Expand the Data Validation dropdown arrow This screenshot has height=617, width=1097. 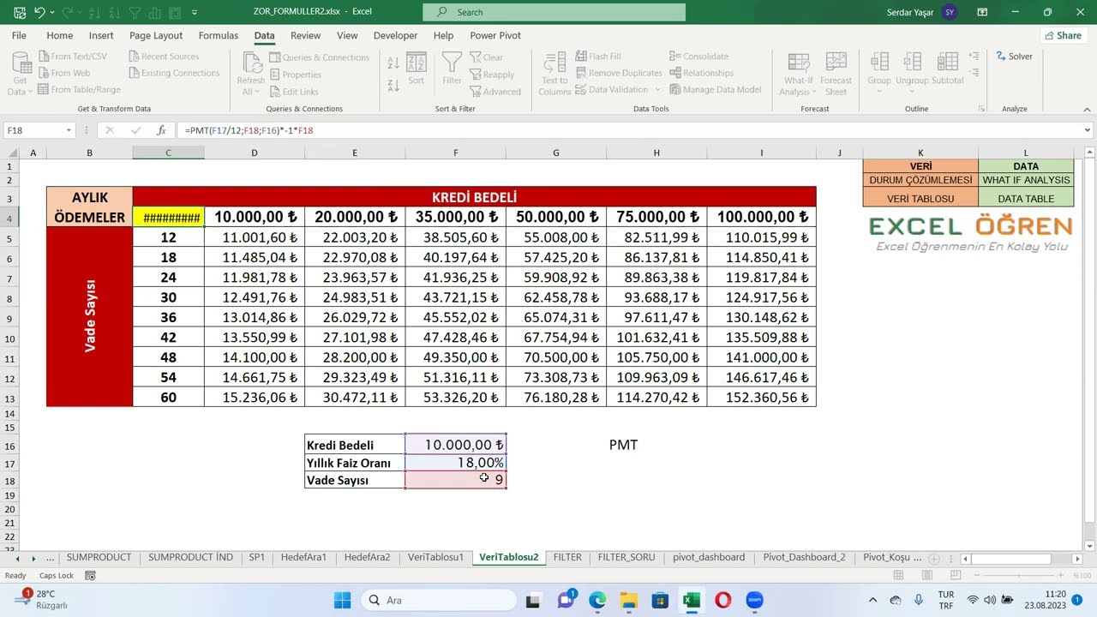pyautogui.click(x=658, y=89)
